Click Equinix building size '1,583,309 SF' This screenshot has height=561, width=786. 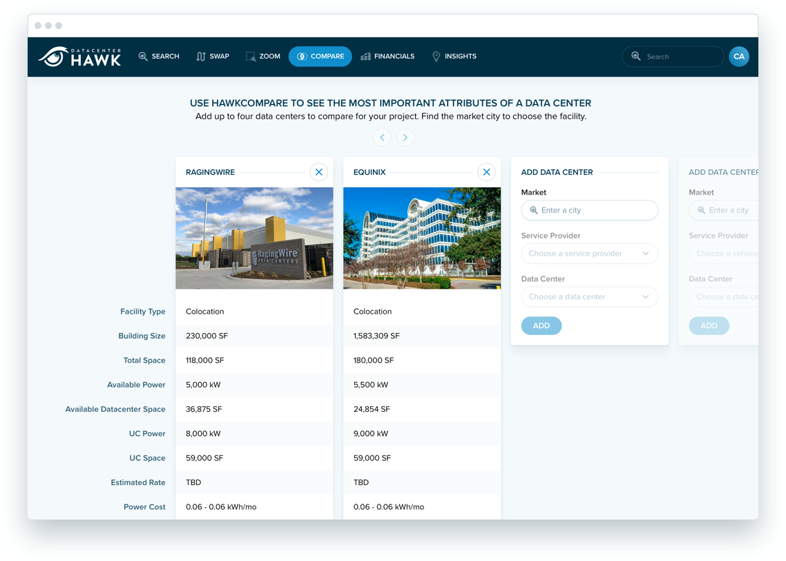(x=376, y=336)
